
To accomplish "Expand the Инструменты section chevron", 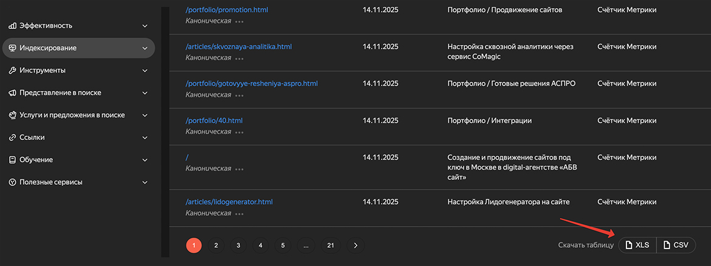I will 145,71.
